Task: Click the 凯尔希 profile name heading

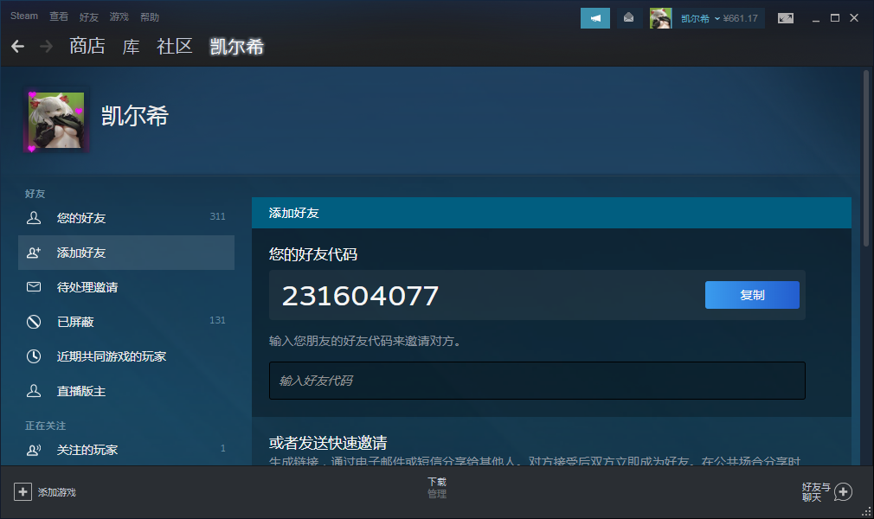Action: tap(135, 116)
